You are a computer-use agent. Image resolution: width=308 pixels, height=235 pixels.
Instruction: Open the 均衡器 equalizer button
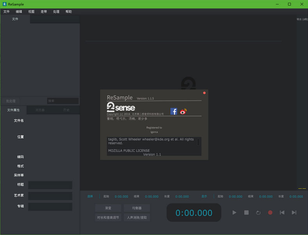(137, 208)
